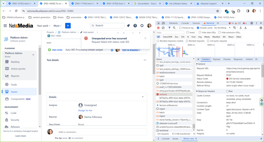264x142 pixels.
Task: Open the Your work dropdown
Action: [44, 26]
